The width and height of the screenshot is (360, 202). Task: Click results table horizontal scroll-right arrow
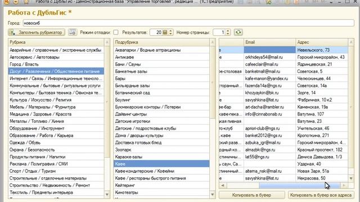pos(344,185)
